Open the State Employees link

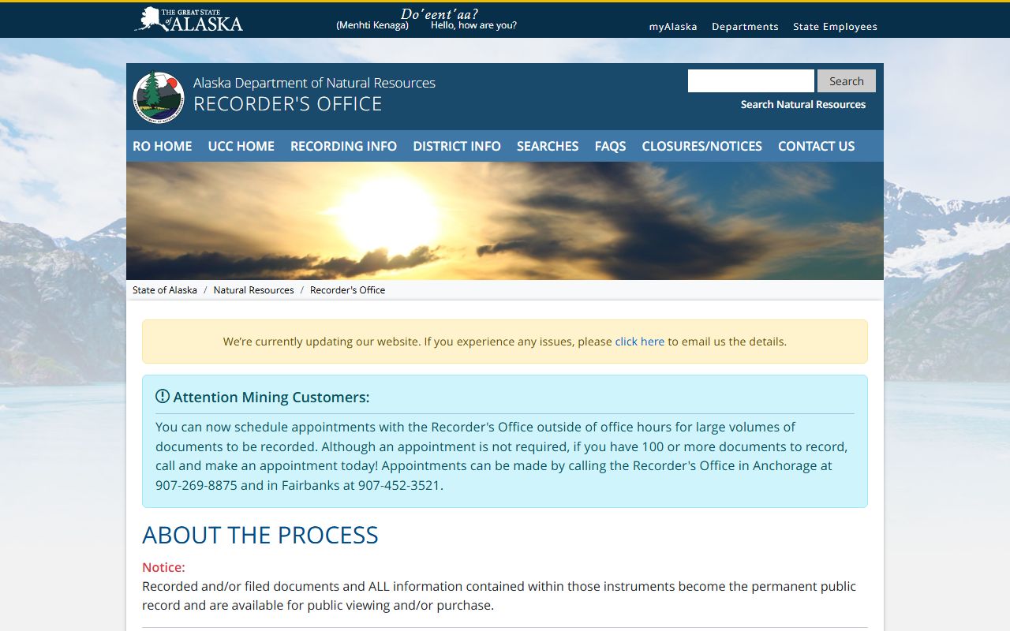[x=835, y=26]
